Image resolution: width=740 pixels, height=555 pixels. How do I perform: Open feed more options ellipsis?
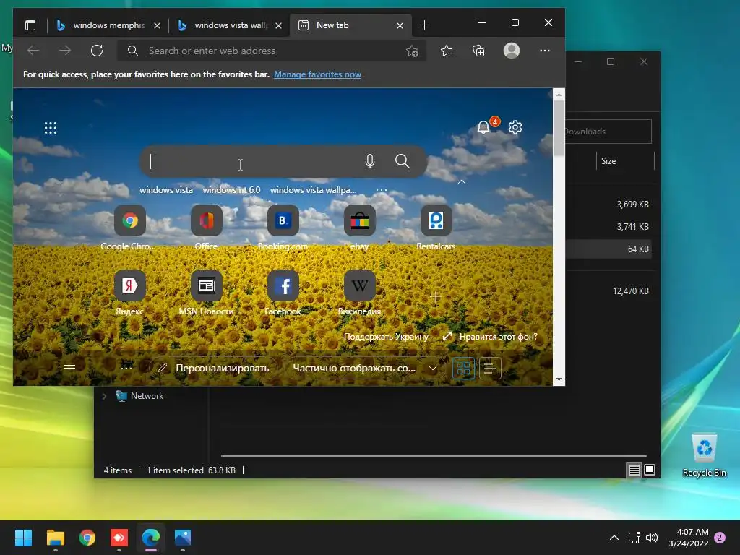(126, 368)
